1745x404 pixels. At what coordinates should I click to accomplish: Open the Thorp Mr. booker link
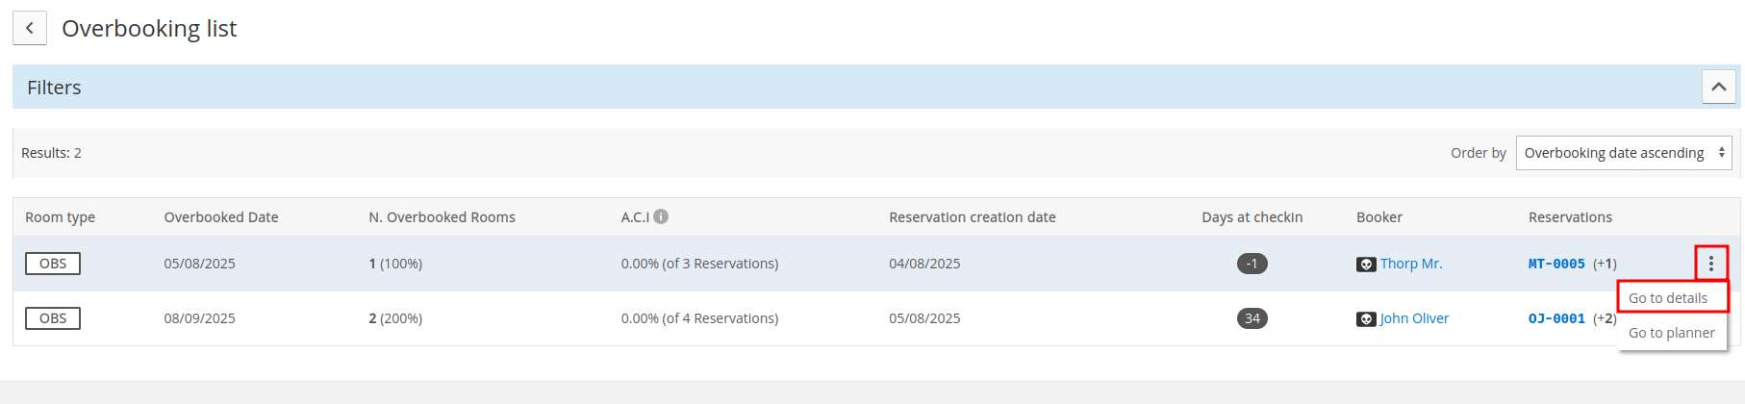[1411, 264]
